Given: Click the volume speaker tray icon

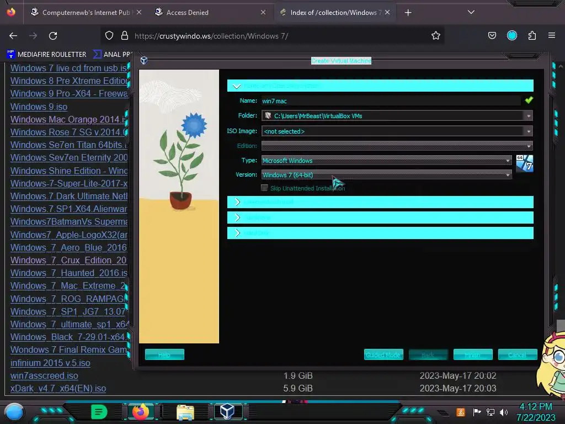Looking at the screenshot, I should [503, 412].
